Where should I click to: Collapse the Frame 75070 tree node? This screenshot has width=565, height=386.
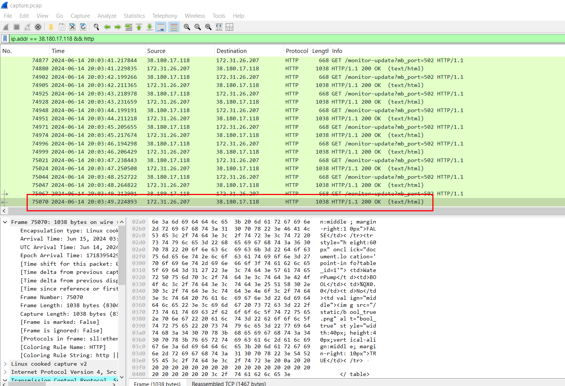(x=5, y=222)
